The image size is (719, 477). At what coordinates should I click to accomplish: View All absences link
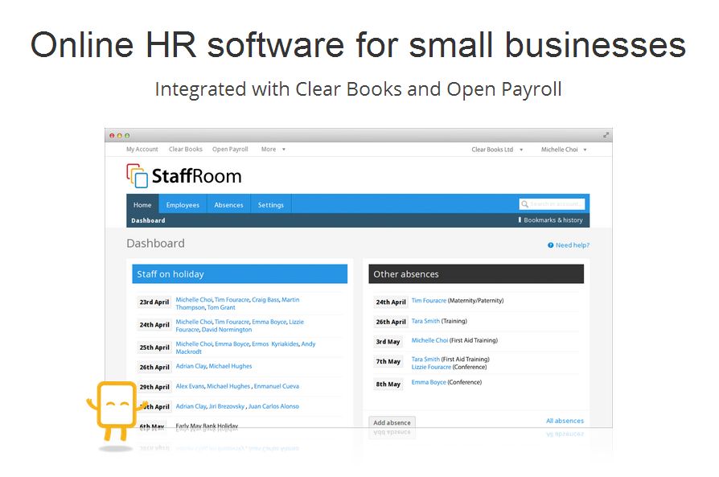point(565,421)
